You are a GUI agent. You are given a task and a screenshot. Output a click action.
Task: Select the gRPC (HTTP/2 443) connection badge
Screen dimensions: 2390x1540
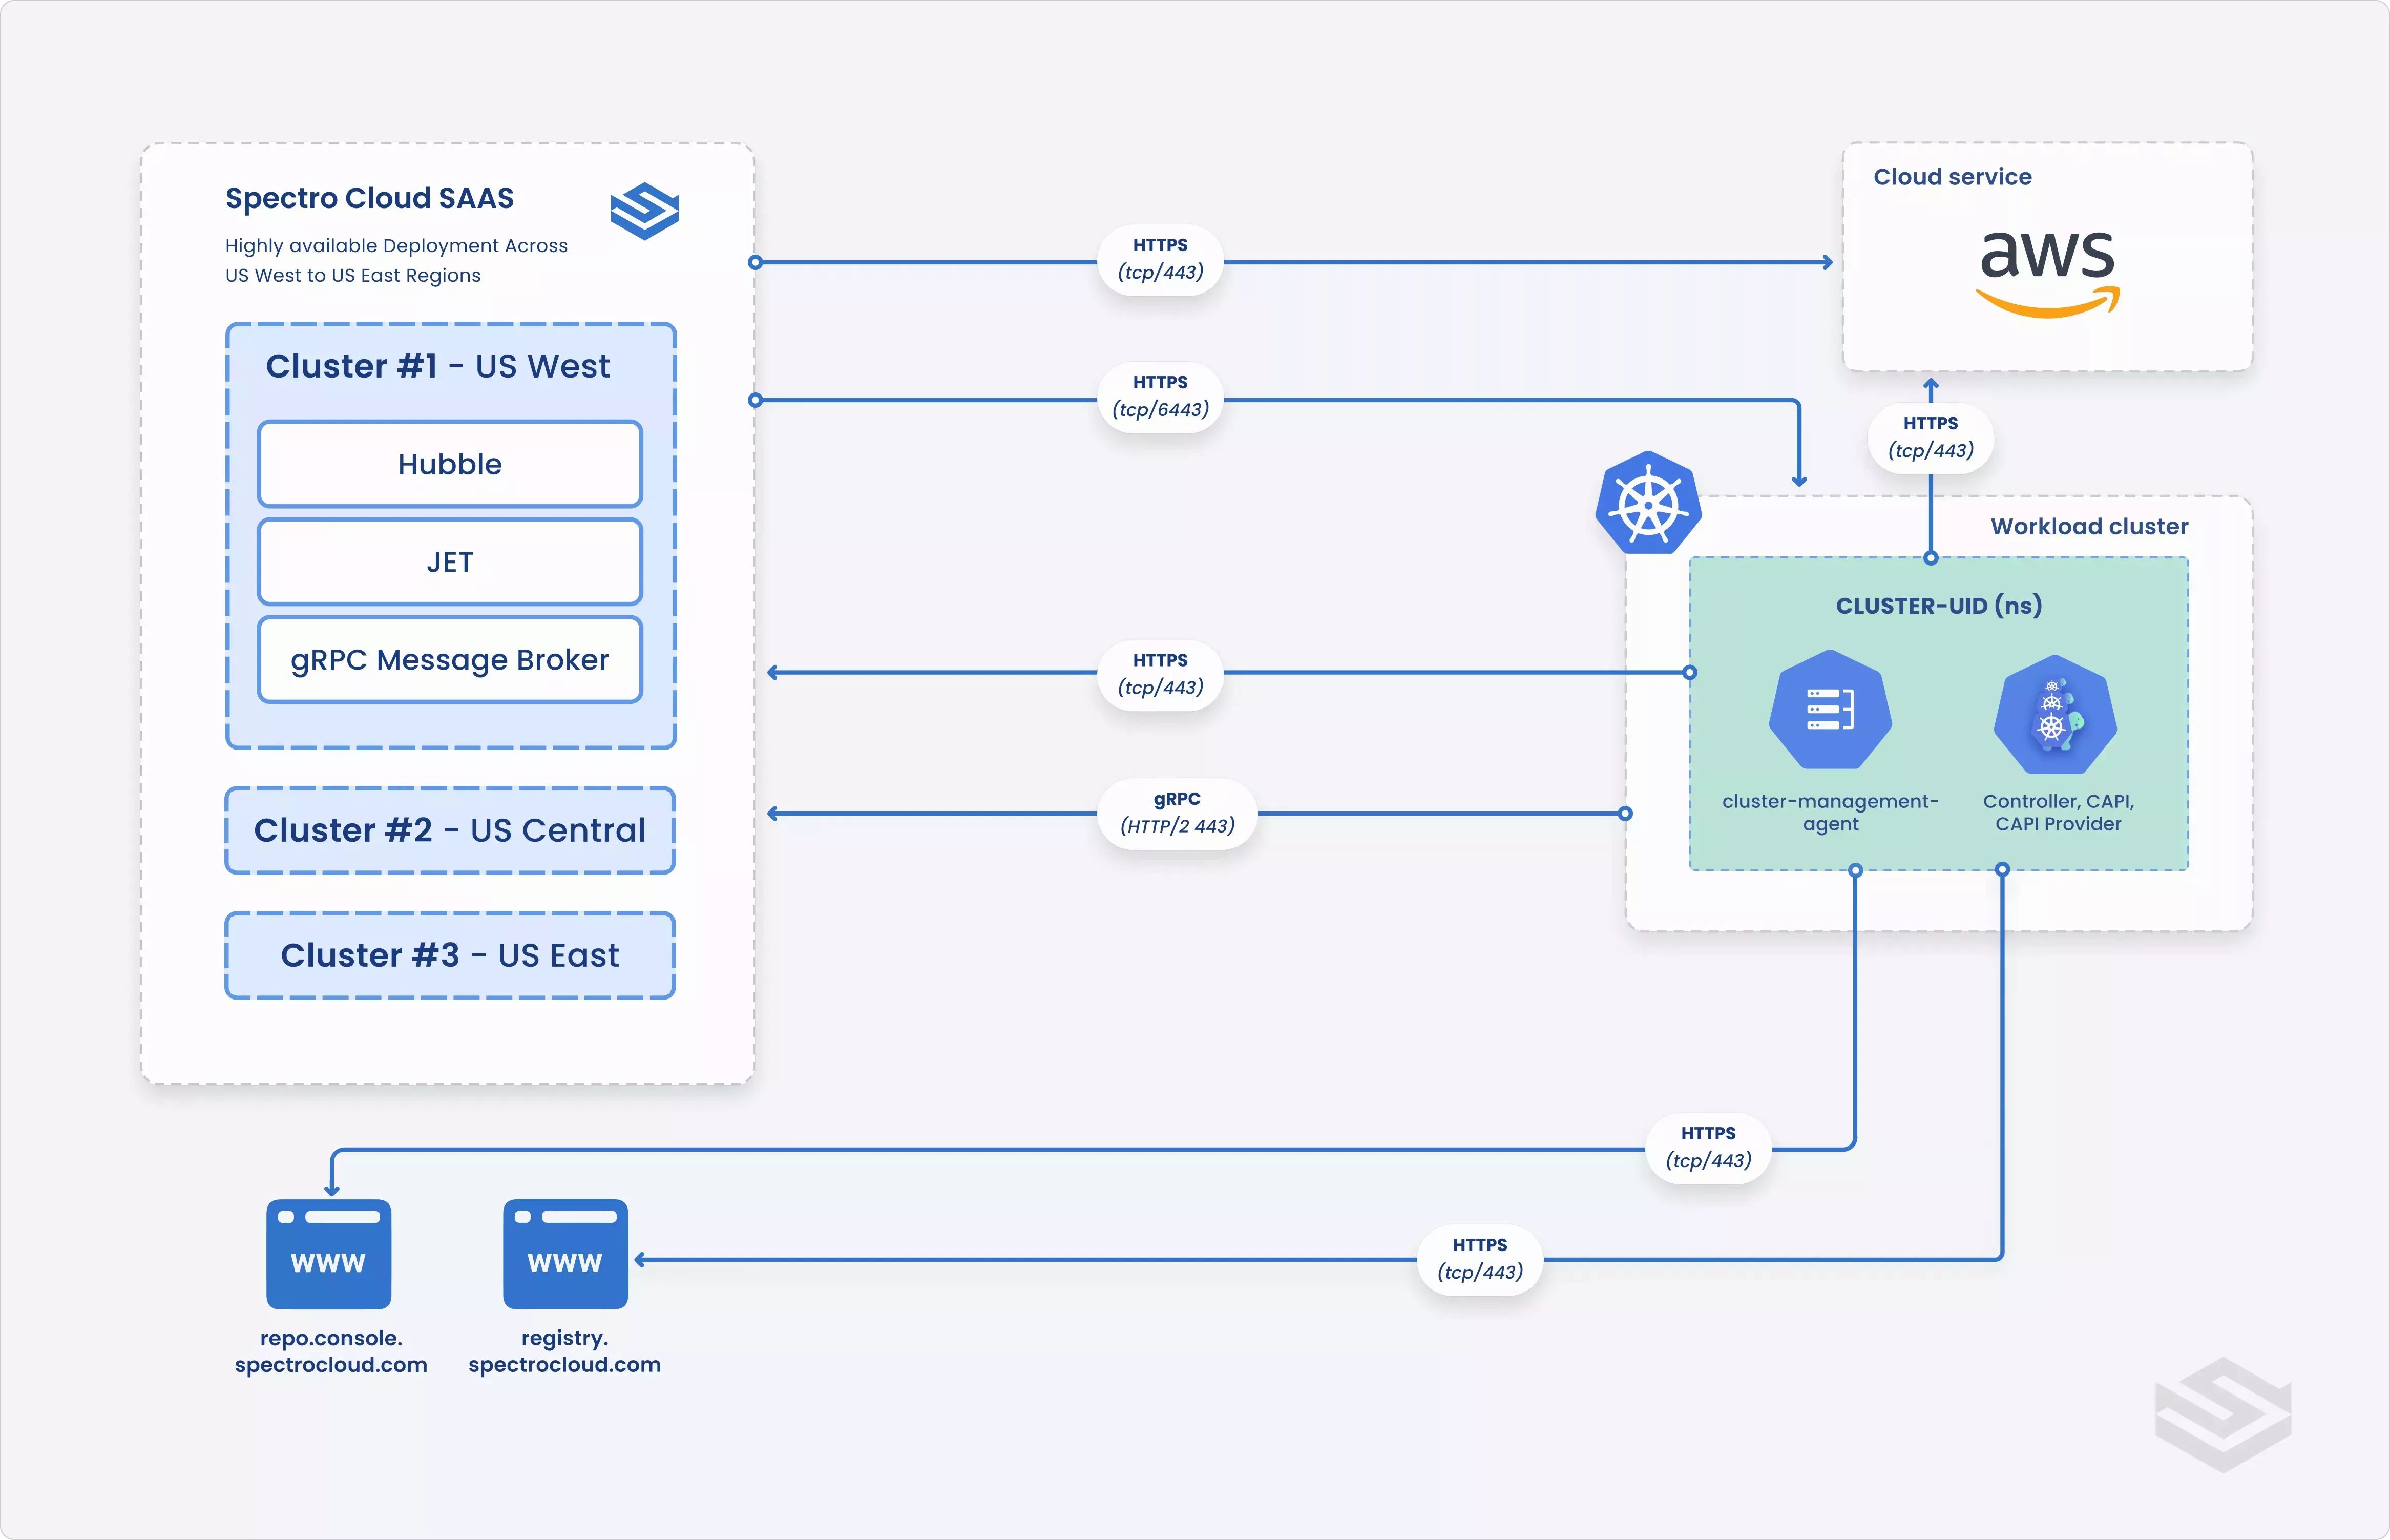coord(1178,813)
